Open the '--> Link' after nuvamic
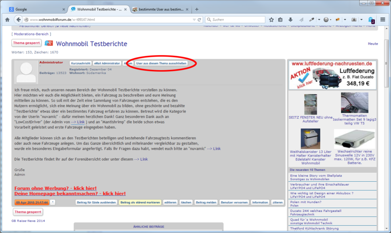This screenshot has height=233, width=391. [214, 148]
